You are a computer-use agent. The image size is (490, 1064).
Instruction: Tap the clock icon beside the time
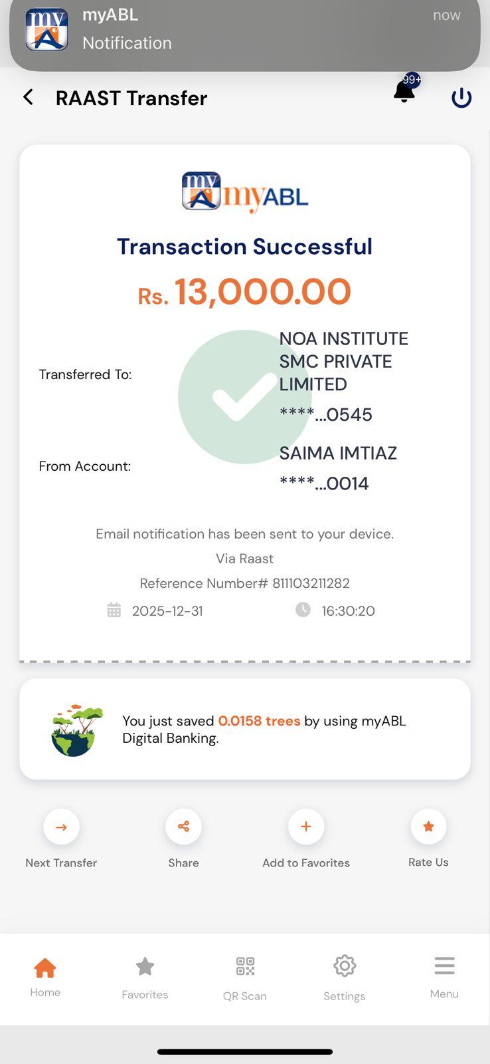pos(303,610)
